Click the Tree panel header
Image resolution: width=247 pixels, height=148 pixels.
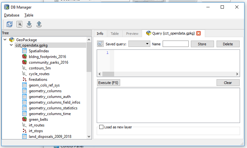(47, 33)
